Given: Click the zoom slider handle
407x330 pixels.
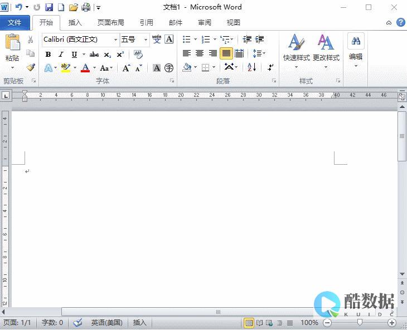Looking at the screenshot, I should tap(360, 323).
